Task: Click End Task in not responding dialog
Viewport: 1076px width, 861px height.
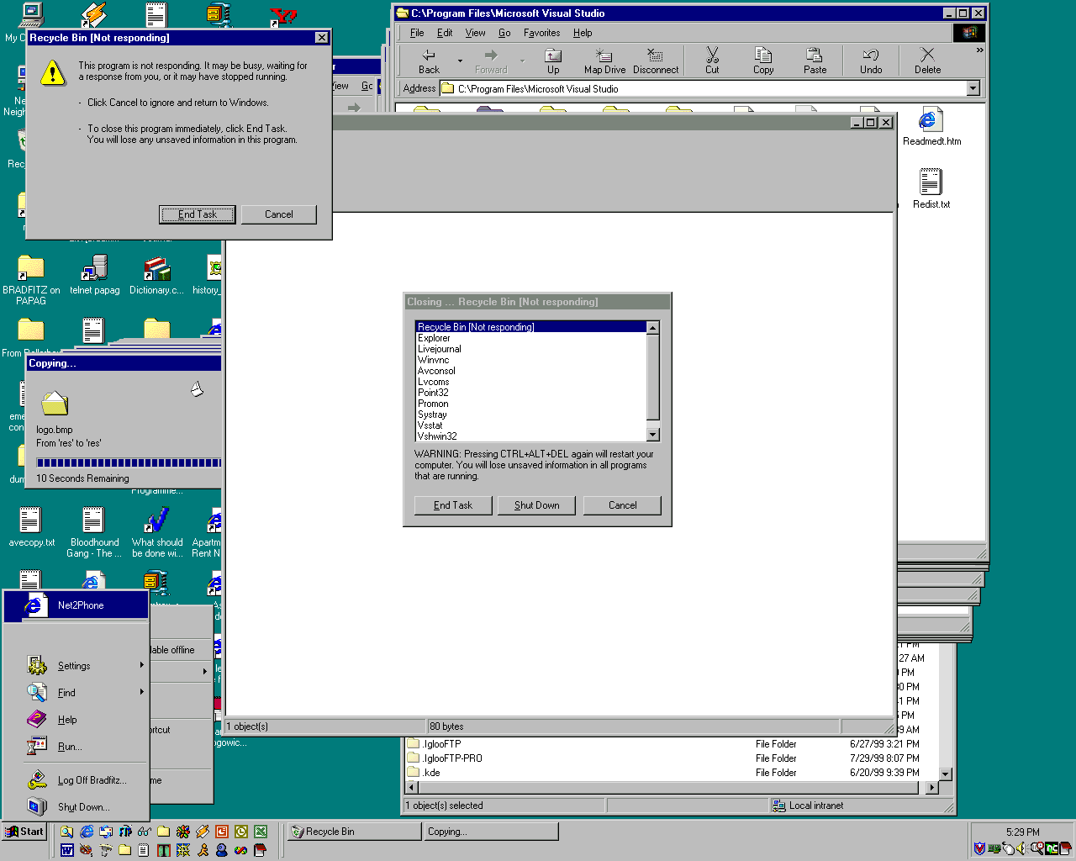Action: pos(198,214)
